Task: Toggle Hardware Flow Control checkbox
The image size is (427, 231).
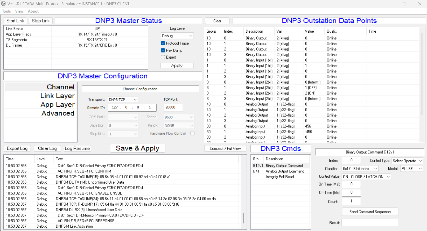Action: coord(192,133)
